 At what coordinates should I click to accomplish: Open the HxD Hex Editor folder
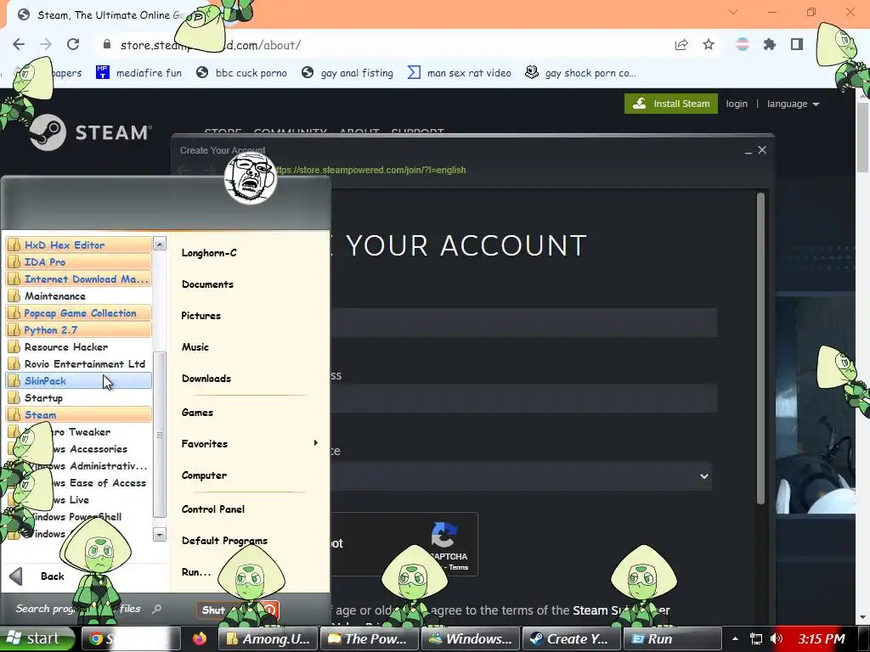click(78, 245)
